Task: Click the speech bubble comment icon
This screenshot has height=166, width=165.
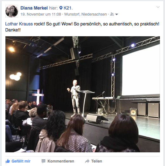Action: tap(43, 161)
